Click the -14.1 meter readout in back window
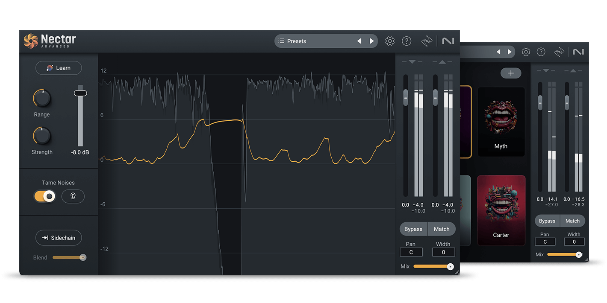 (552, 199)
